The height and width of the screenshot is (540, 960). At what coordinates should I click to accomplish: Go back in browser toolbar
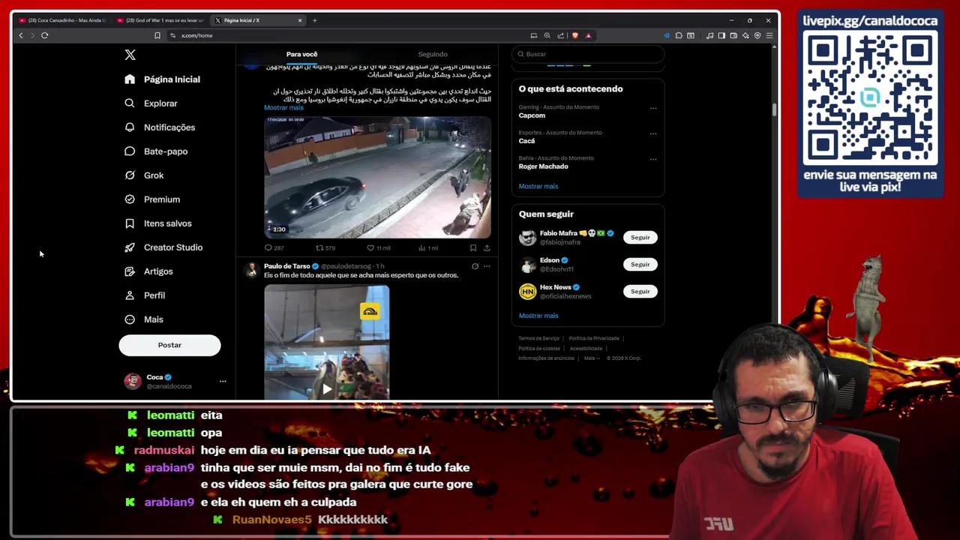click(x=21, y=35)
